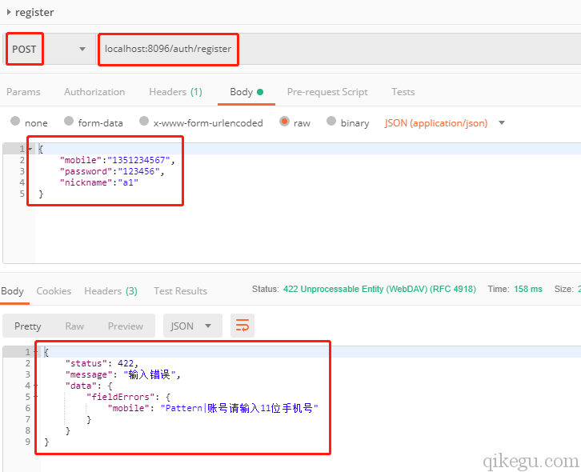Select the raw body radio button
581x472 pixels.
point(285,121)
